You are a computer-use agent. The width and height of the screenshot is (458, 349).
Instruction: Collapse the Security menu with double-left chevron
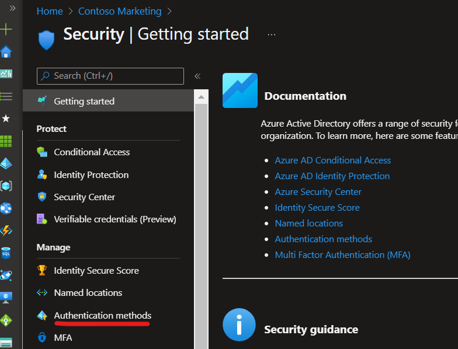[197, 76]
